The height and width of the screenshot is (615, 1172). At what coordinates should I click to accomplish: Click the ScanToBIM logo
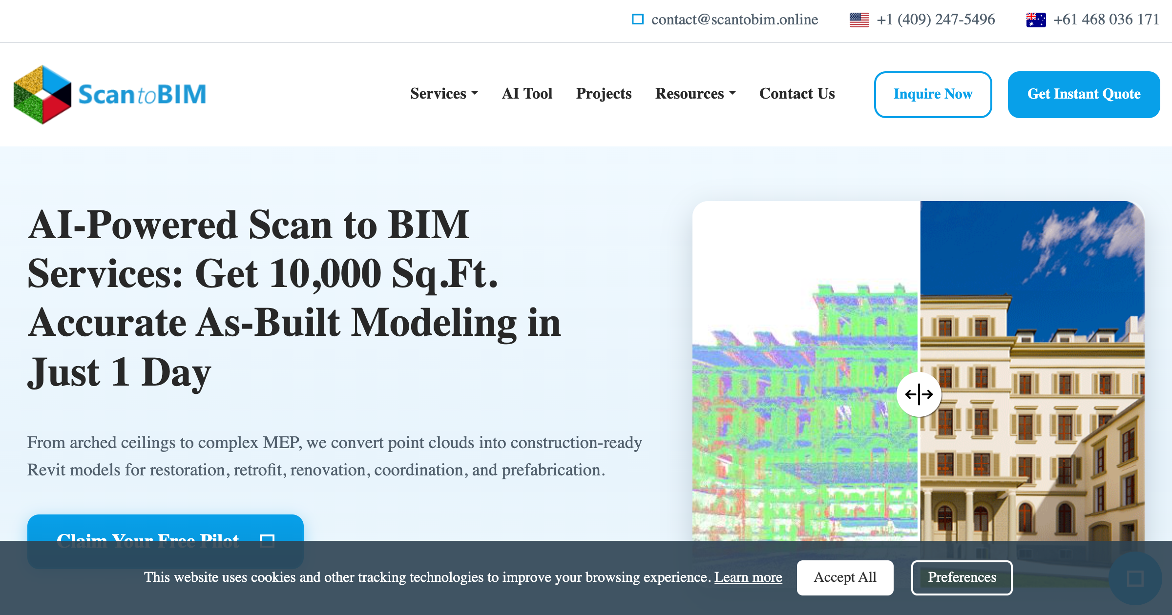click(110, 94)
